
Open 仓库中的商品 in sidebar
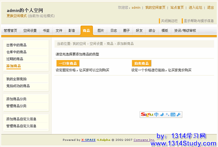[x=16, y=52]
